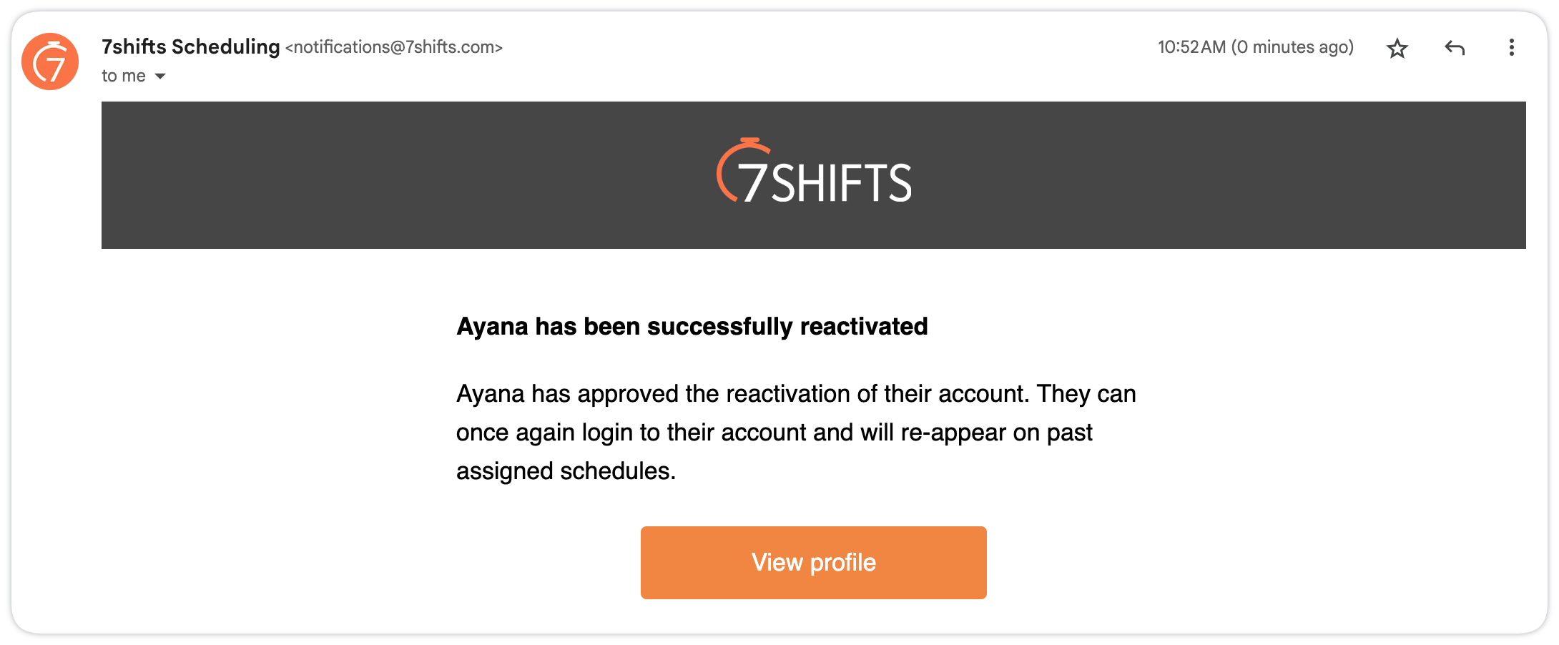Click the "assigned schedules." closing text

[566, 471]
